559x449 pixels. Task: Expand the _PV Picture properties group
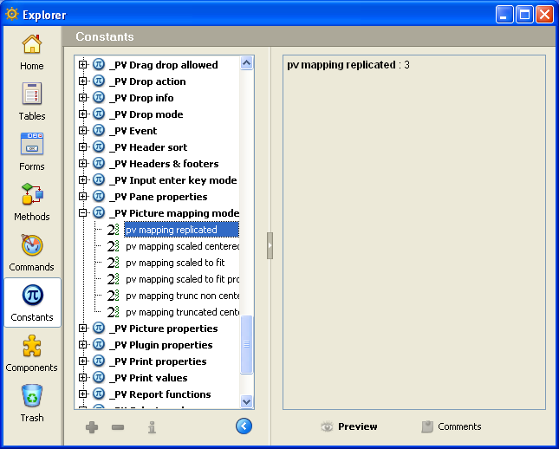[x=83, y=329]
